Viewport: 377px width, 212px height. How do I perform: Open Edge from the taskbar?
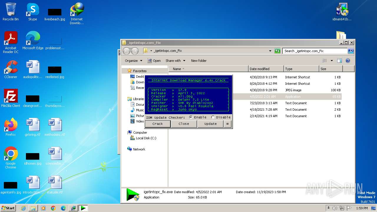[63, 208]
